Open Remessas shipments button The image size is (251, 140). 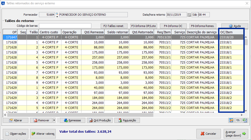[x=72, y=120]
